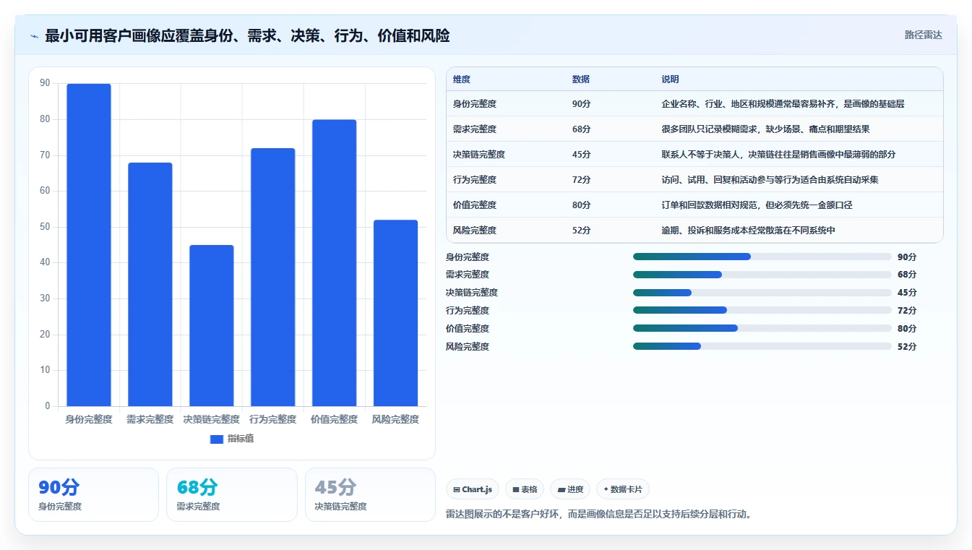Click description starting with 逾期、投诉

pos(748,231)
